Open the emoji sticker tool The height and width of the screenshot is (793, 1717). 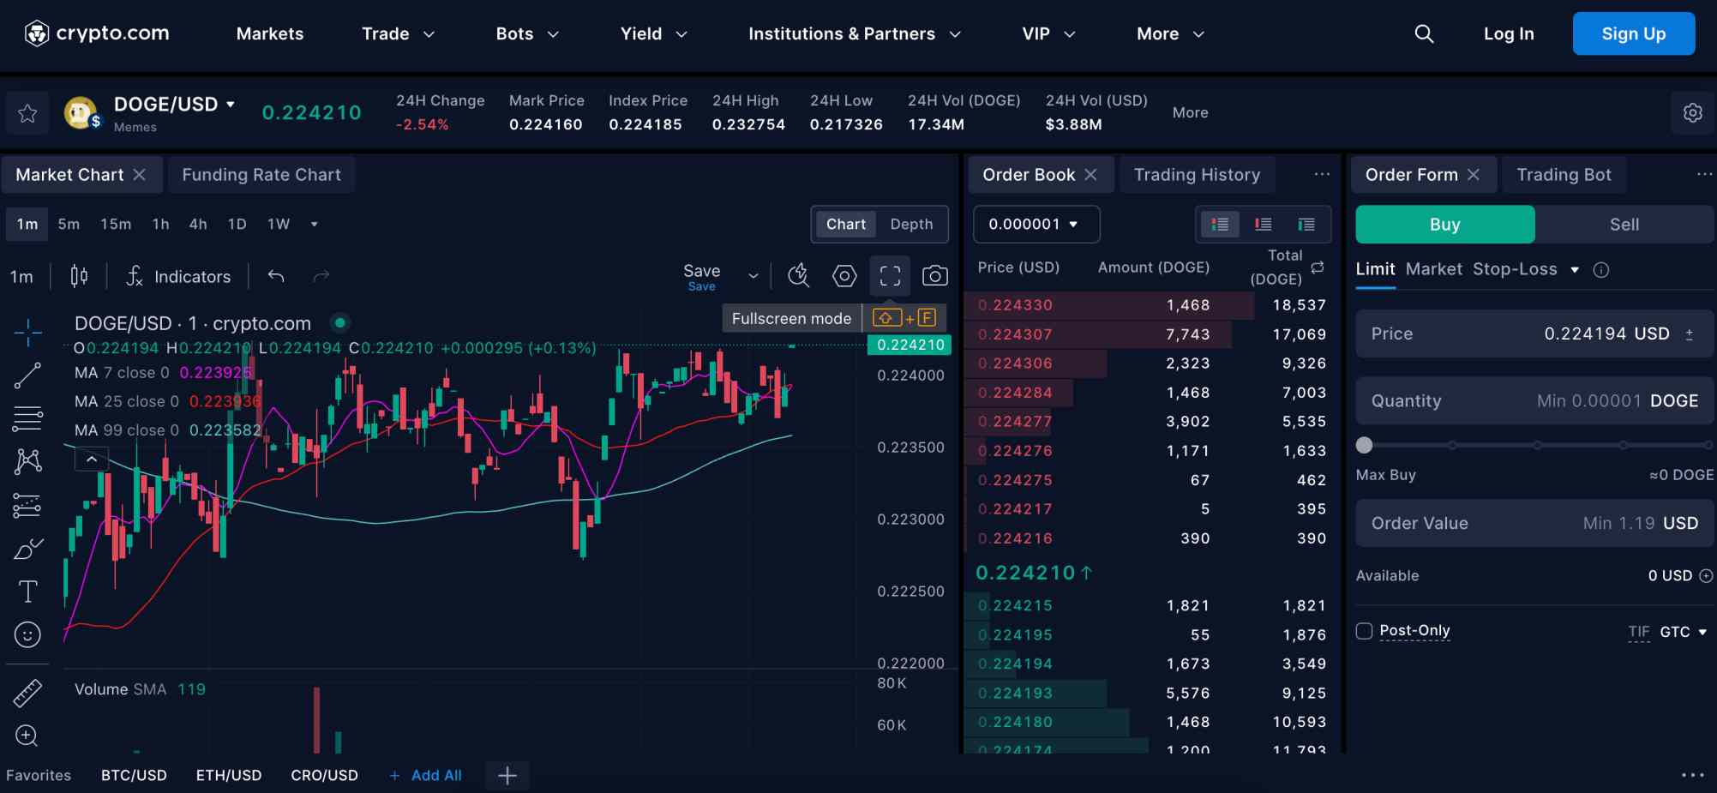tap(28, 634)
